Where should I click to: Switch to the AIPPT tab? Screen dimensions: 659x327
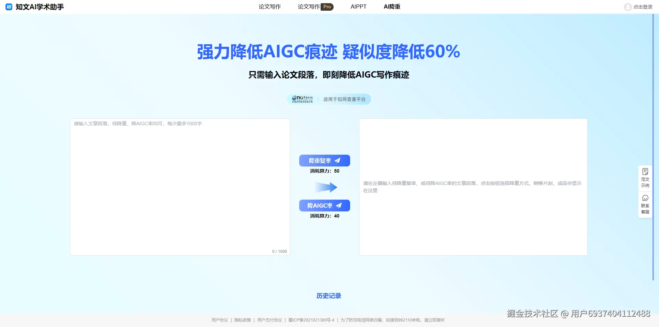pos(358,7)
